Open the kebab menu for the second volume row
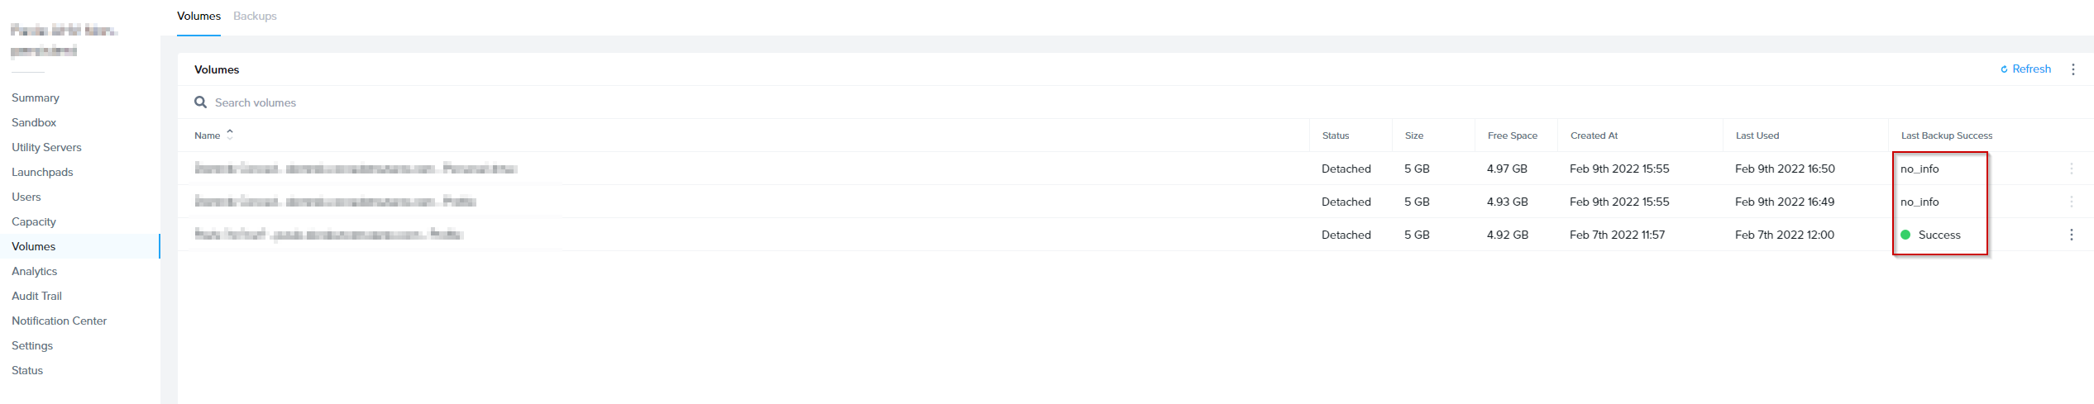 [2071, 202]
